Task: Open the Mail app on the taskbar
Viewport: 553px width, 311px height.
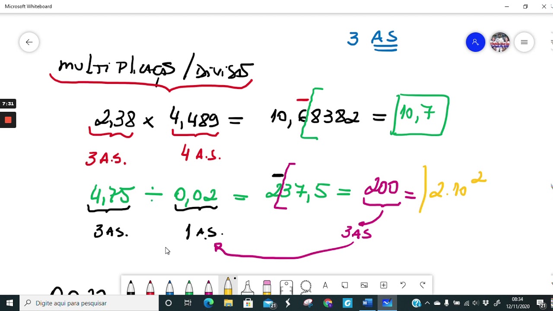Action: (x=269, y=303)
